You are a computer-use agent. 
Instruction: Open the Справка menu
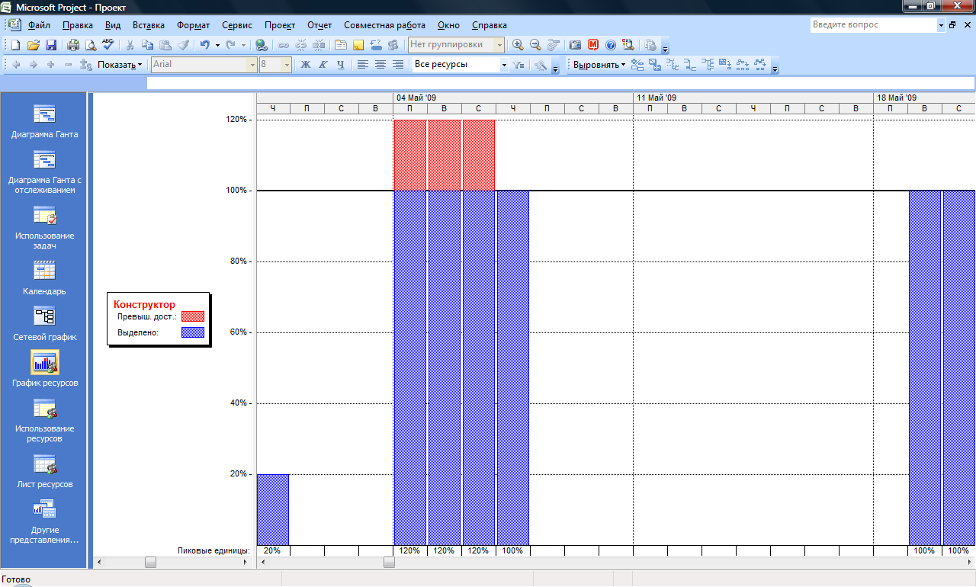pyautogui.click(x=490, y=25)
